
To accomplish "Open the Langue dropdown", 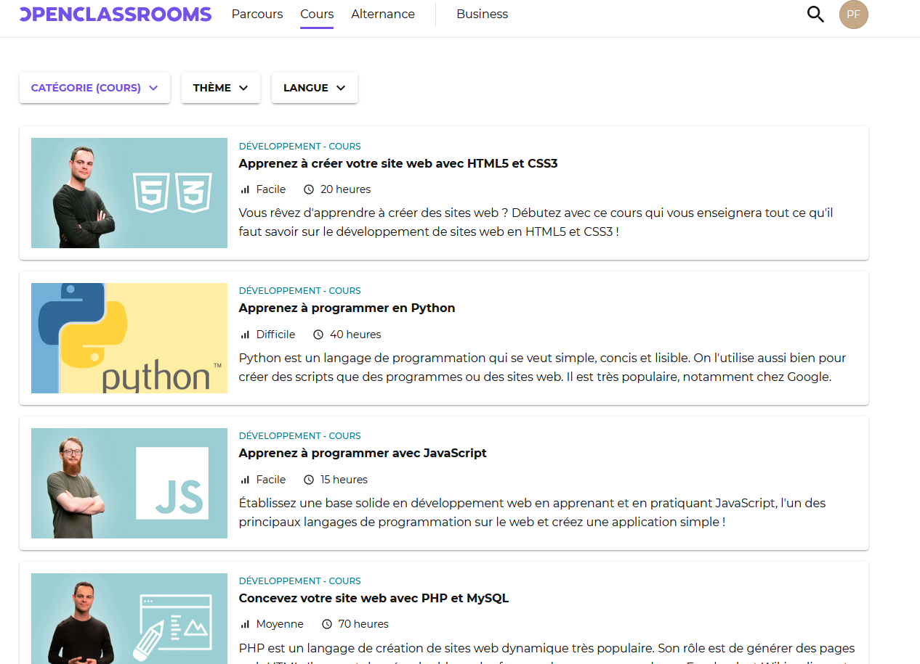I will 314,87.
